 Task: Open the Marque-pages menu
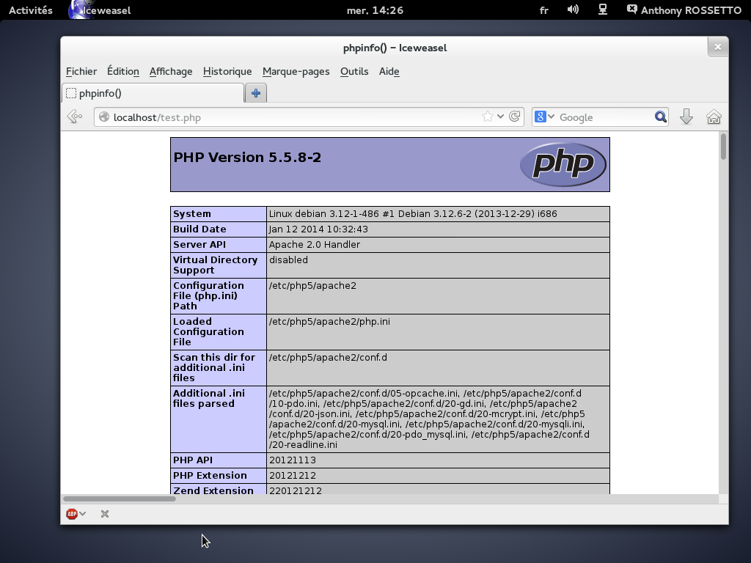pyautogui.click(x=296, y=71)
